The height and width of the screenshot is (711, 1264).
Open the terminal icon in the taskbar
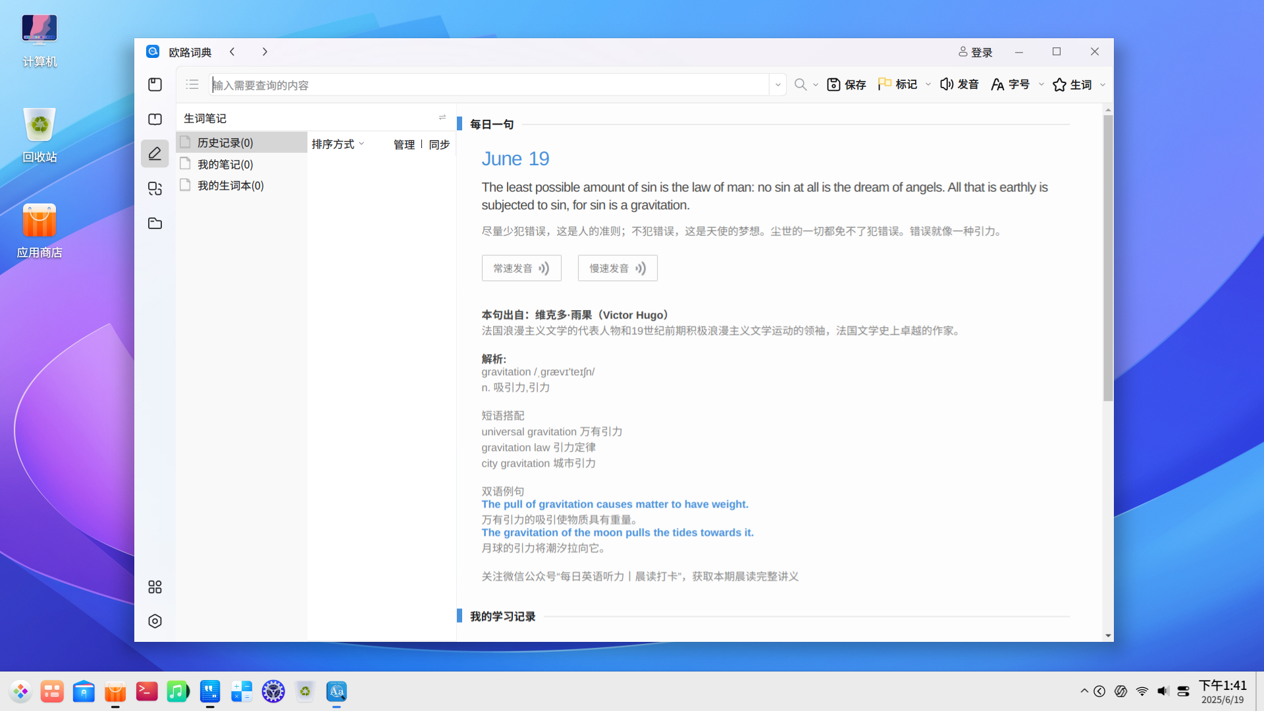pos(147,691)
